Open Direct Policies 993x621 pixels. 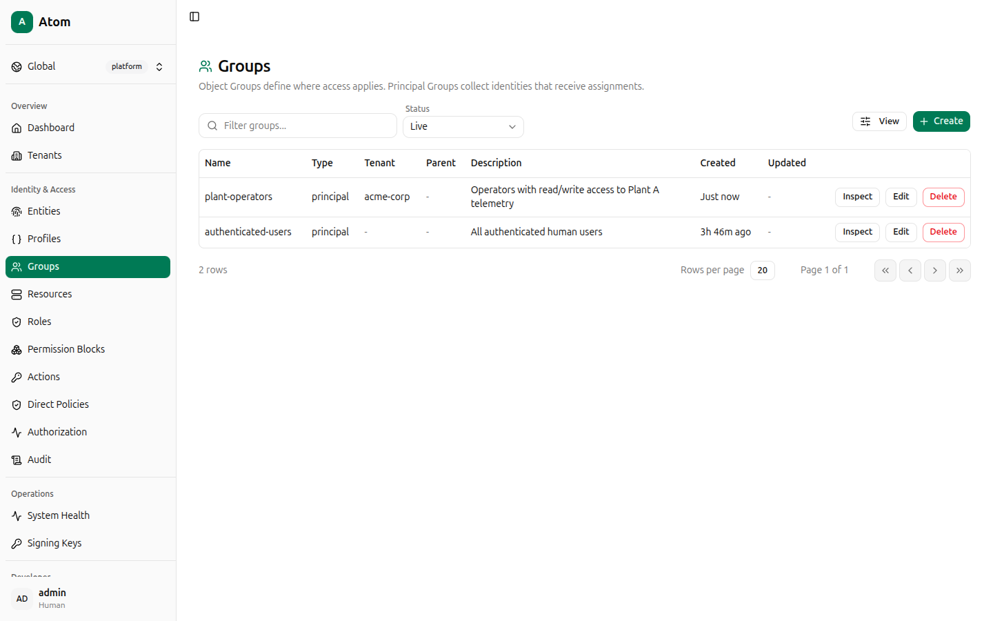(x=88, y=405)
